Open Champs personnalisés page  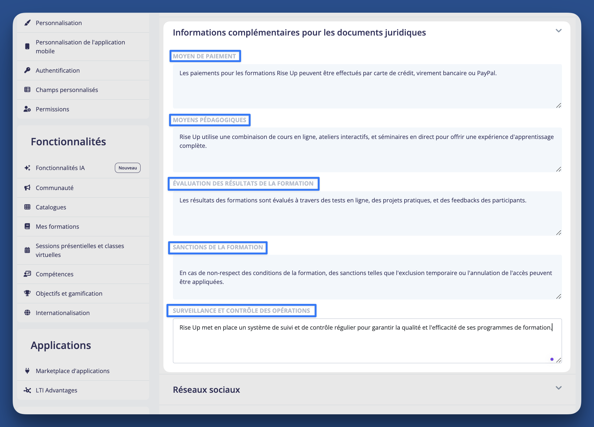pos(83,90)
